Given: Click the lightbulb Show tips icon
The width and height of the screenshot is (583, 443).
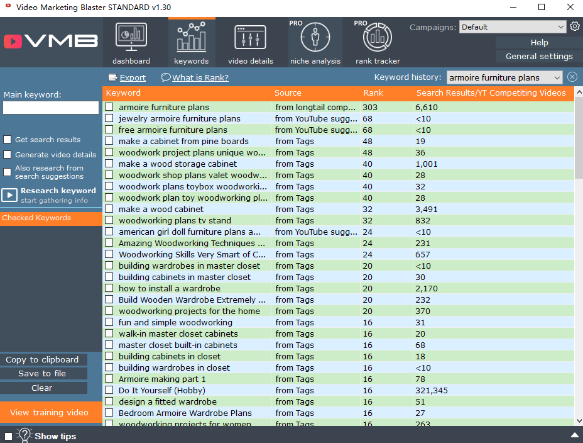Looking at the screenshot, I should pyautogui.click(x=25, y=435).
